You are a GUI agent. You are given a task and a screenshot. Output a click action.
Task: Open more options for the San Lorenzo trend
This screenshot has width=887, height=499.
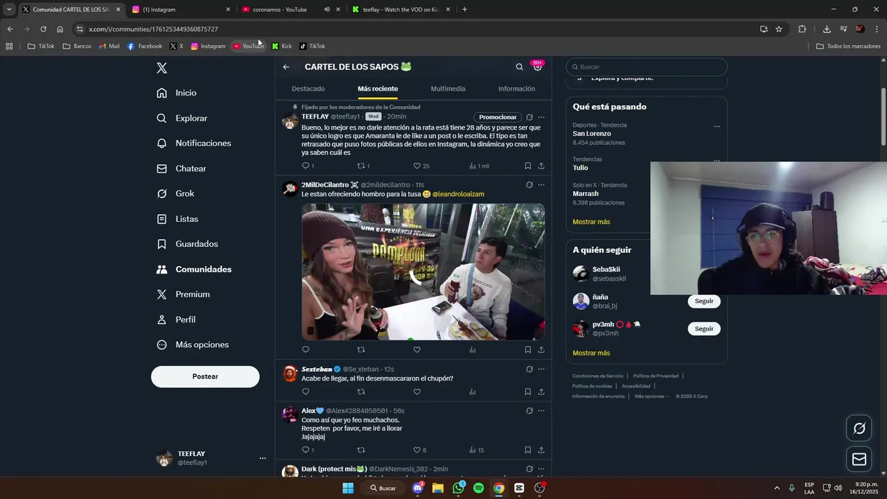717,127
